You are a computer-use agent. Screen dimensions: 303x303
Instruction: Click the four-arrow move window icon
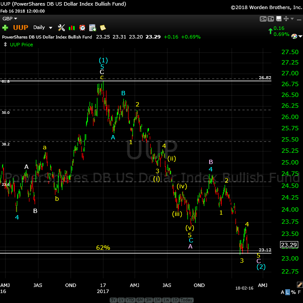pyautogui.click(x=286, y=19)
